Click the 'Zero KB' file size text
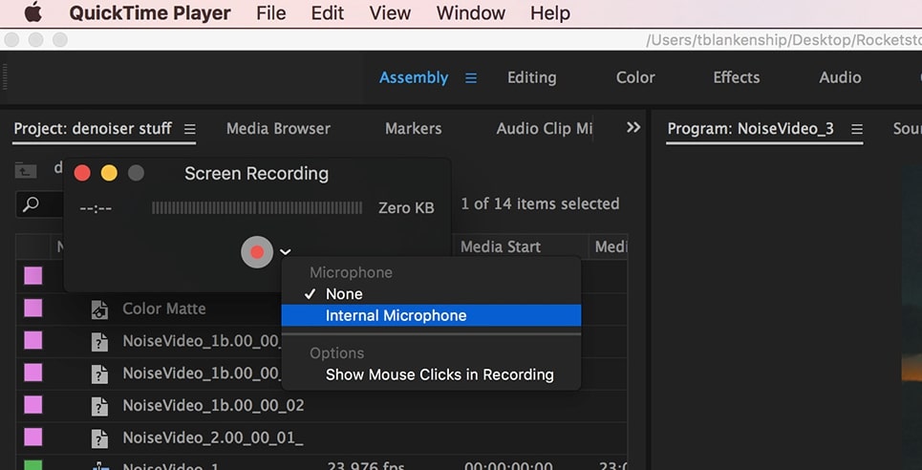922x470 pixels. [406, 207]
